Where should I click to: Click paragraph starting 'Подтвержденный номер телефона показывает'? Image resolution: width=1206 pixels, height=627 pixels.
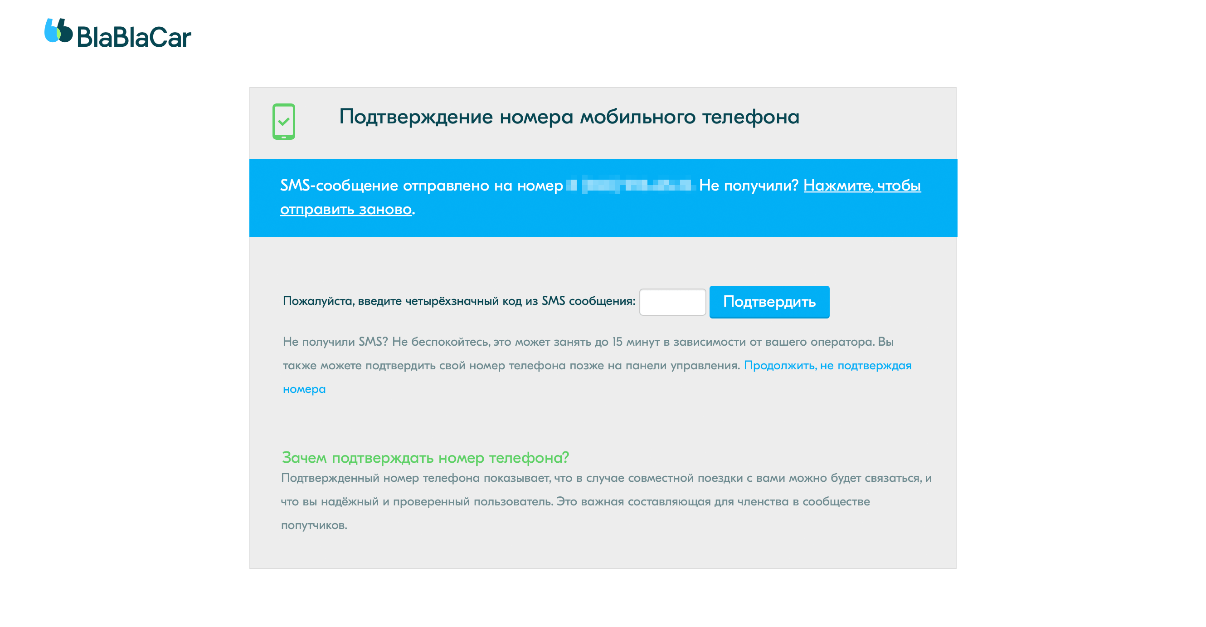(606, 502)
